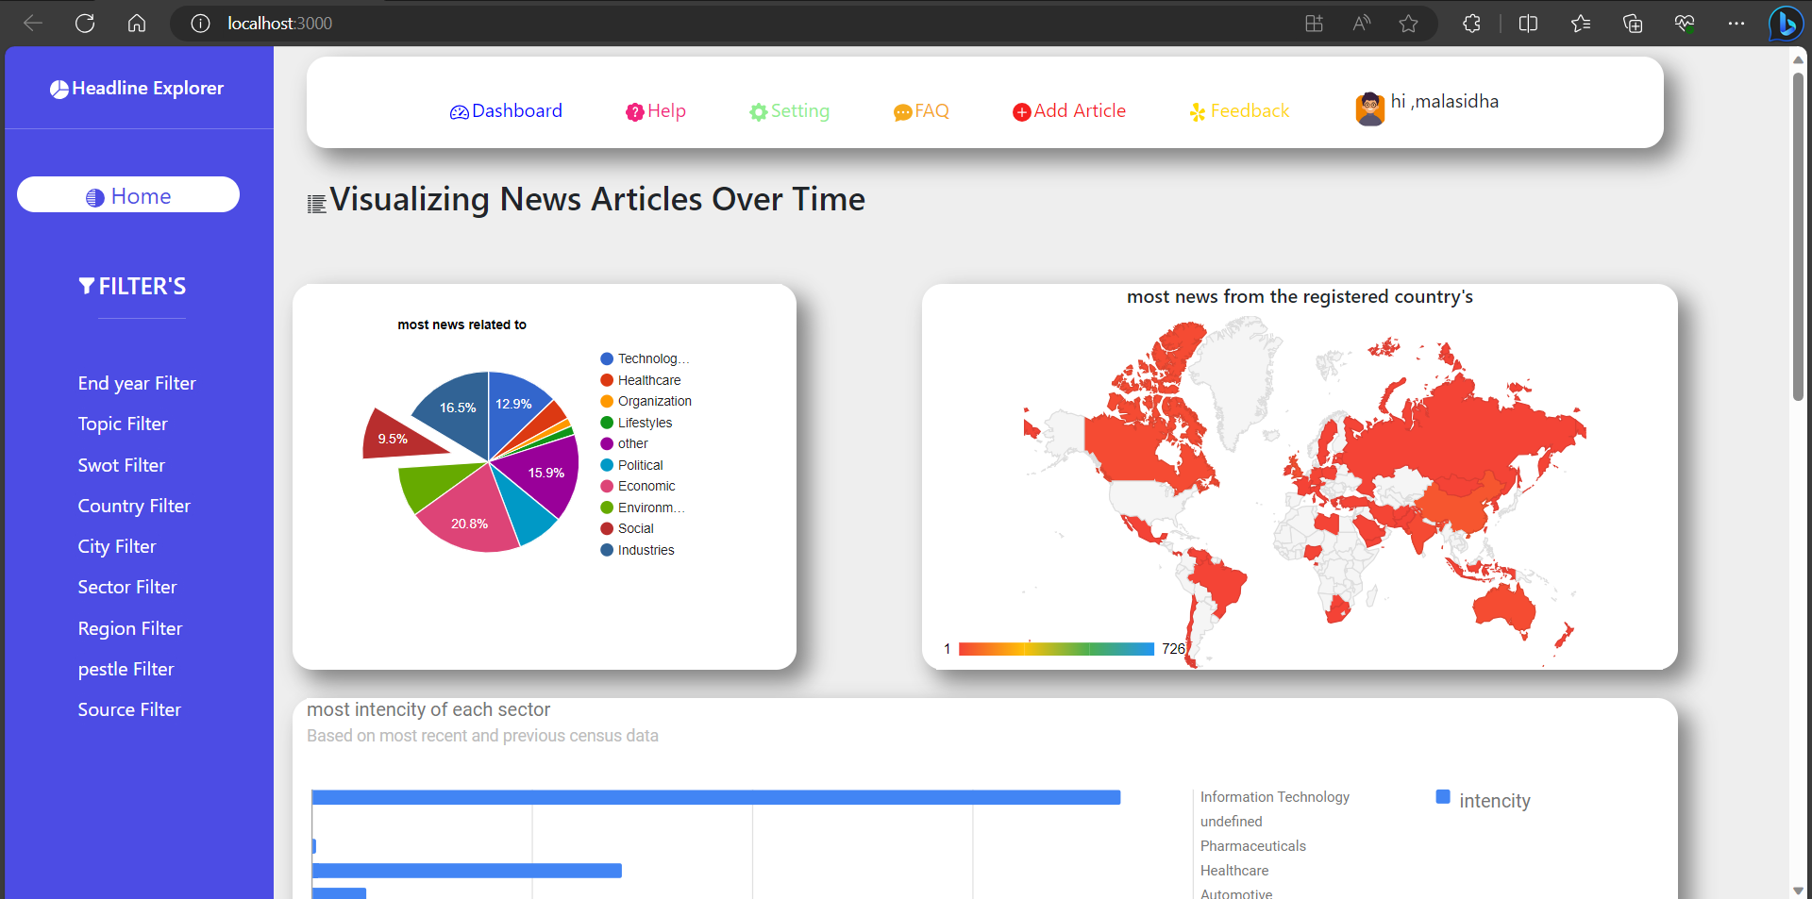Click the Dashboard gauge icon
This screenshot has height=899, width=1812.
(460, 112)
